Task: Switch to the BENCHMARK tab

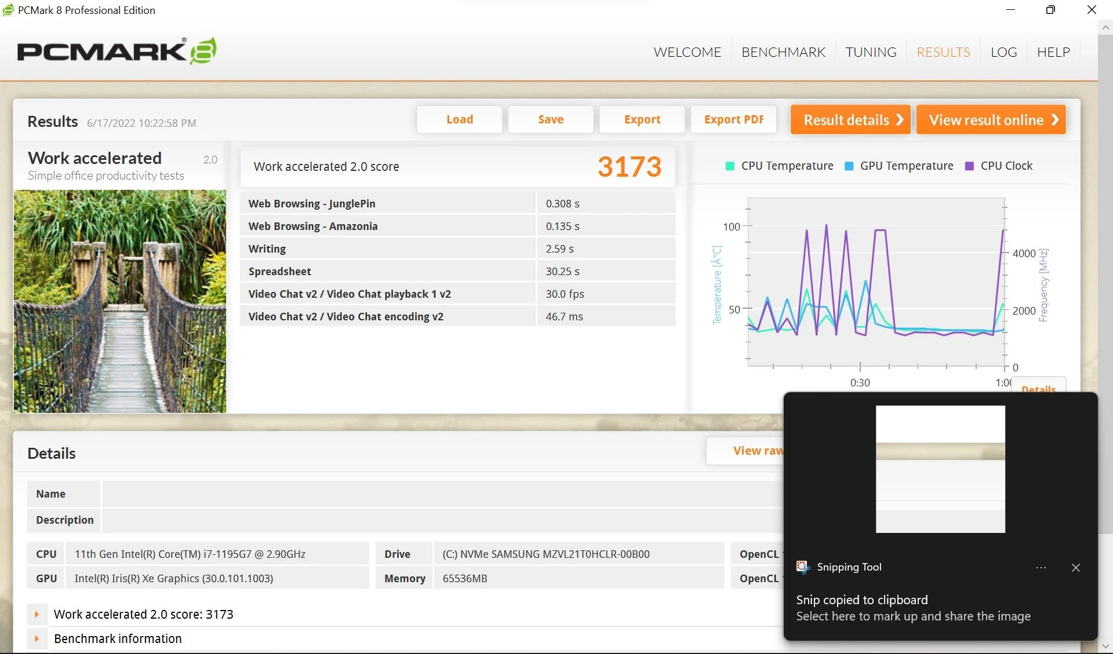Action: tap(783, 52)
